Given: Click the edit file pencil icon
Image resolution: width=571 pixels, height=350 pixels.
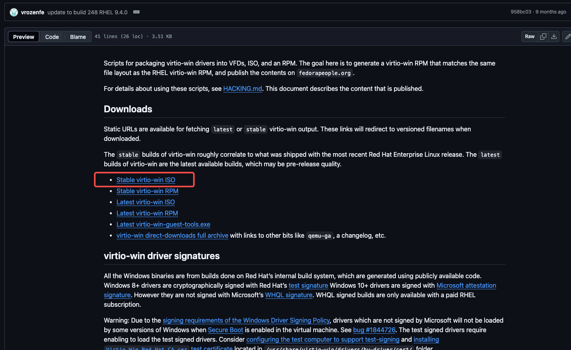Looking at the screenshot, I should click(567, 37).
